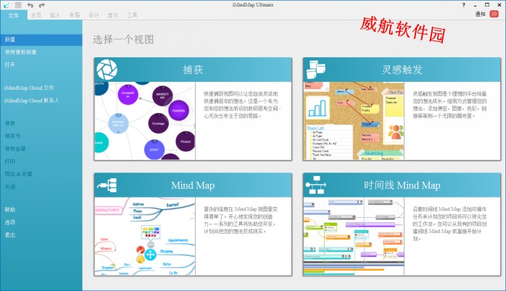Click the red notification count badge
506x291 pixels.
(x=494, y=14)
